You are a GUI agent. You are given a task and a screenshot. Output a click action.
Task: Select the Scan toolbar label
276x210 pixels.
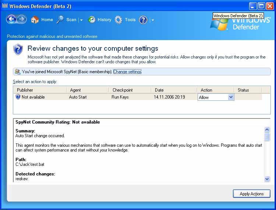(x=71, y=20)
